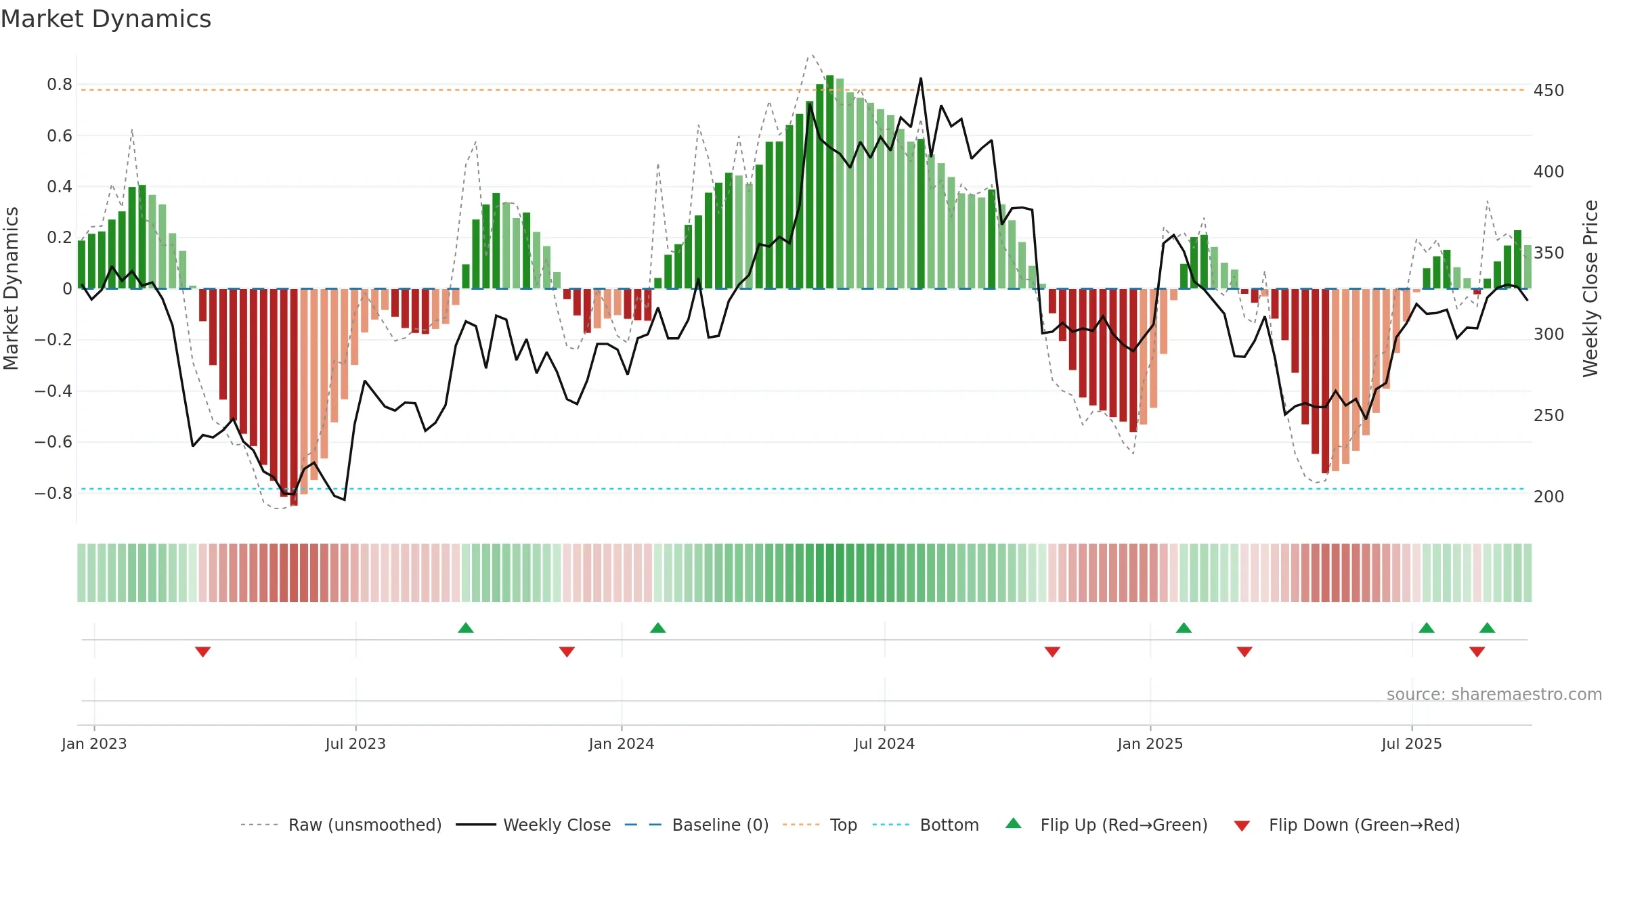Select red flip-down marker in late 2024
Viewport: 1625px width, 914px height.
(1052, 651)
